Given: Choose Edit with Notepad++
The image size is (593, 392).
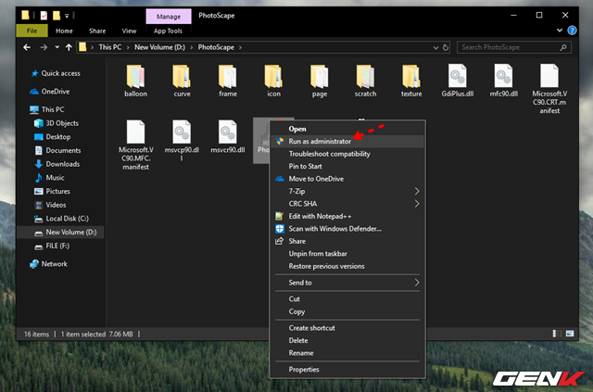Looking at the screenshot, I should [347, 216].
